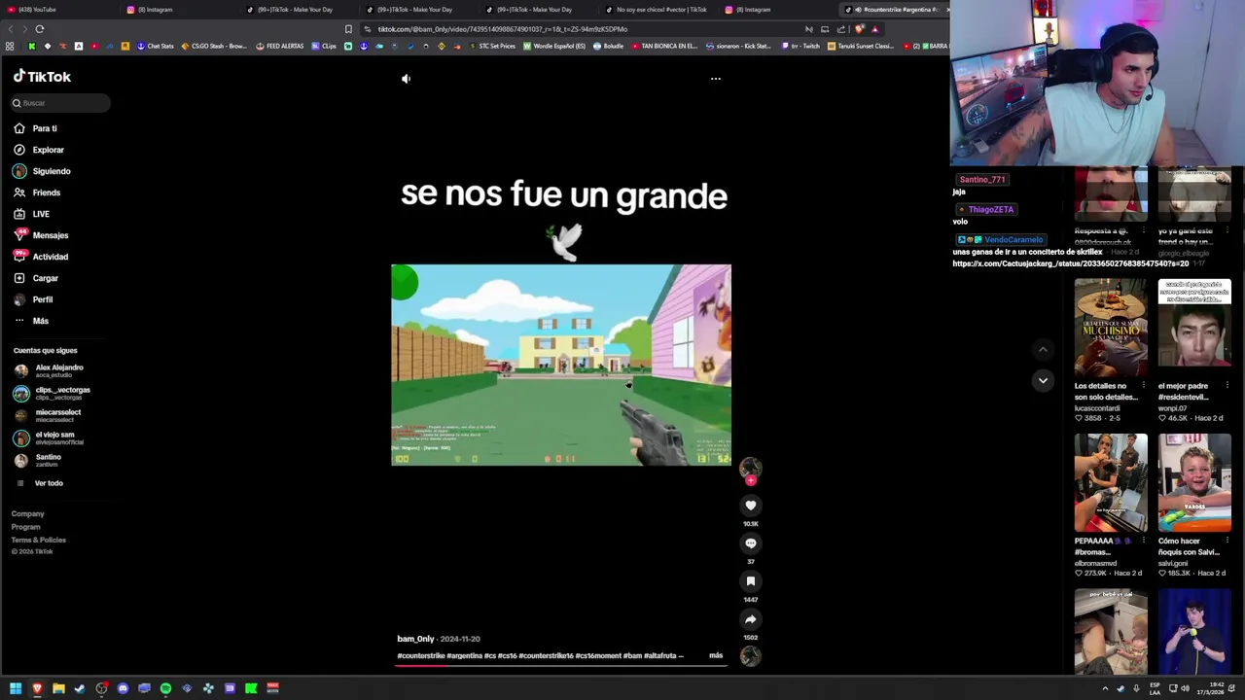Expand caption with más link
1245x700 pixels.
(x=716, y=655)
